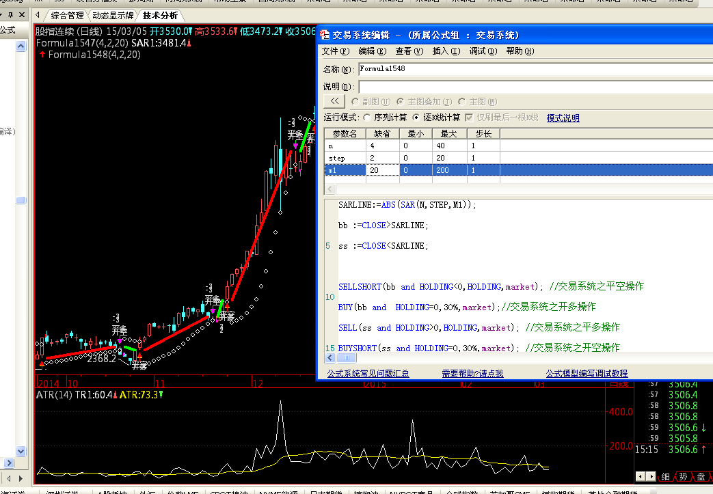713x494 pixels.
Task: Click next arrow at bottom-left of main window
Action: point(21,478)
